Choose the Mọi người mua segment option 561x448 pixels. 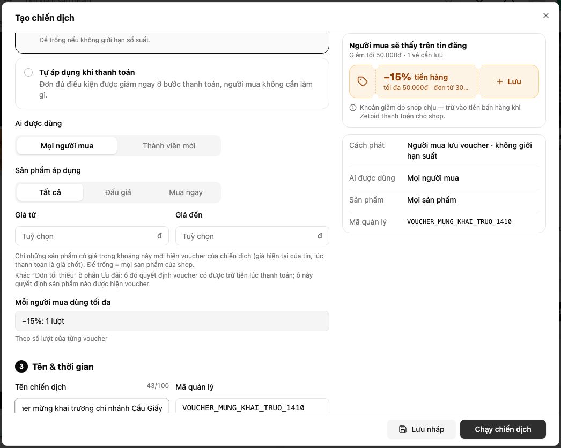[x=67, y=146]
